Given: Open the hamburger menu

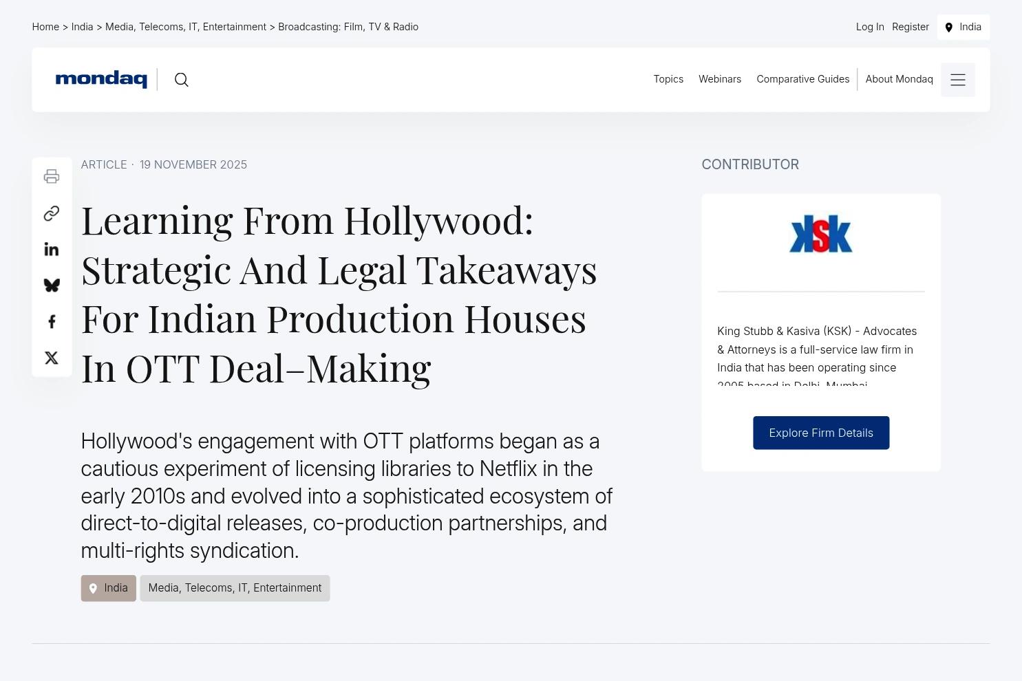Looking at the screenshot, I should click(x=958, y=80).
